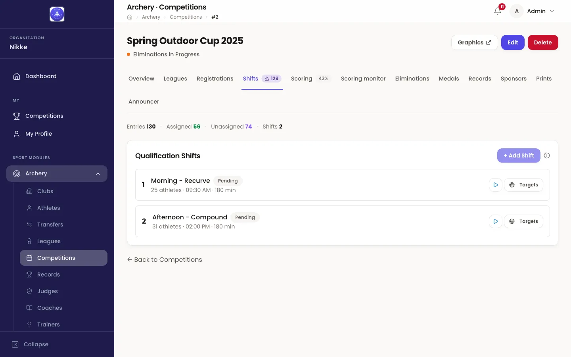
Task: Start the Afternoon - Compound shift
Action: pyautogui.click(x=496, y=221)
